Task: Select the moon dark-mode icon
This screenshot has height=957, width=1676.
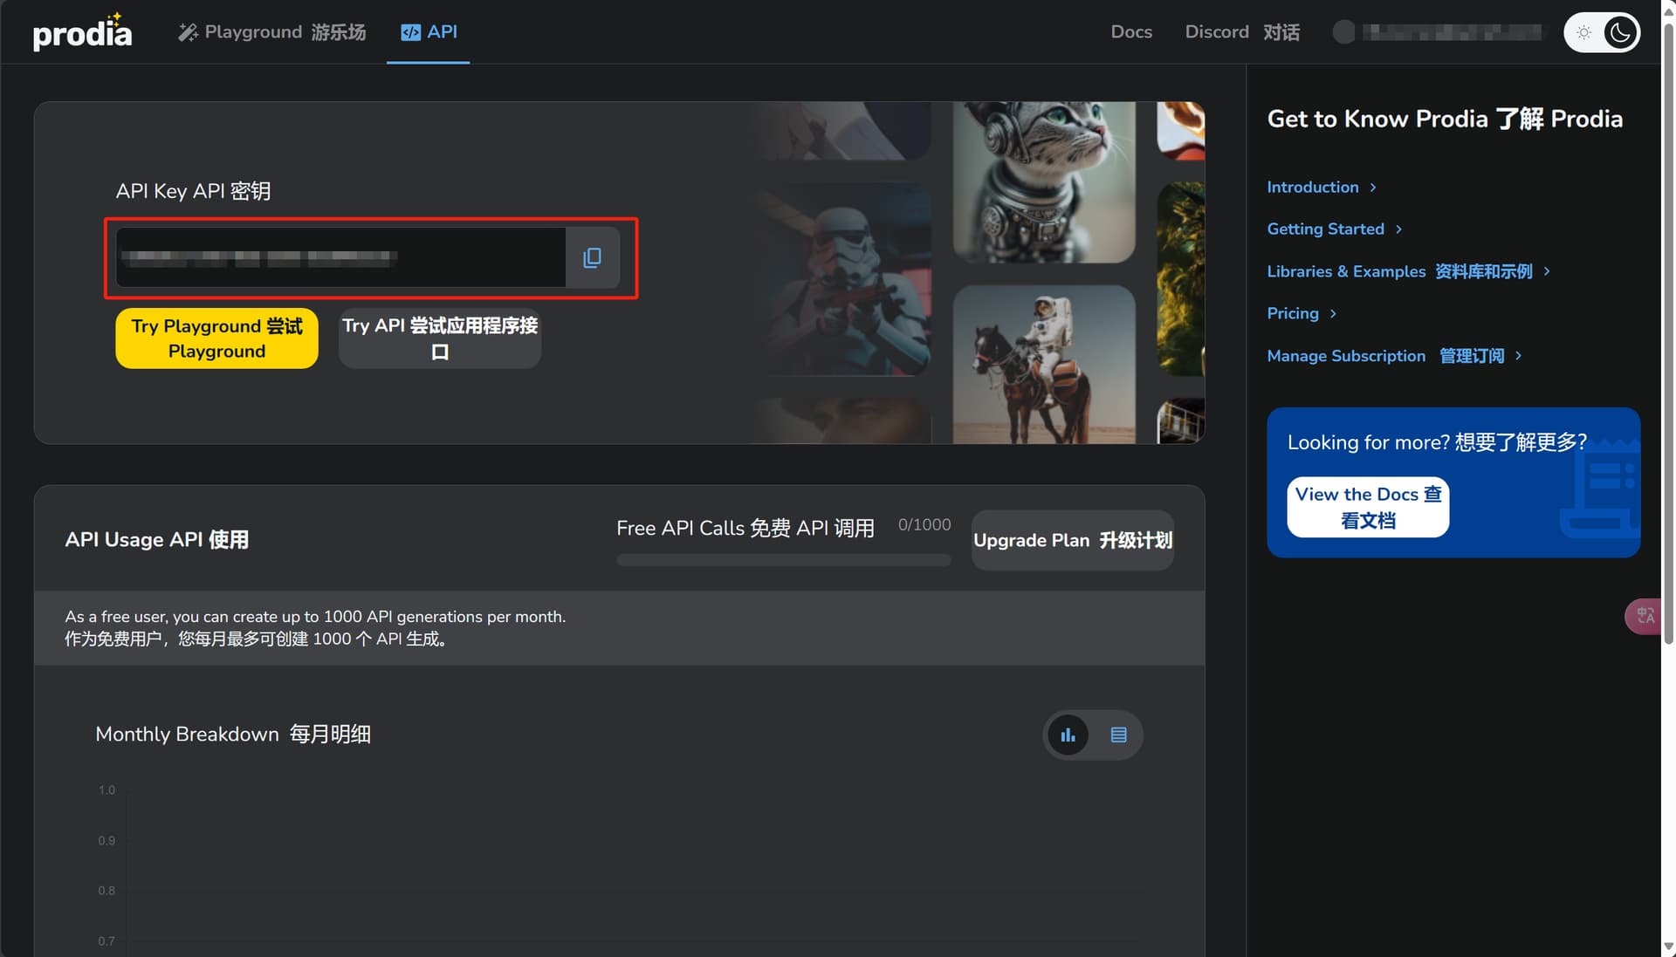Action: pyautogui.click(x=1621, y=32)
